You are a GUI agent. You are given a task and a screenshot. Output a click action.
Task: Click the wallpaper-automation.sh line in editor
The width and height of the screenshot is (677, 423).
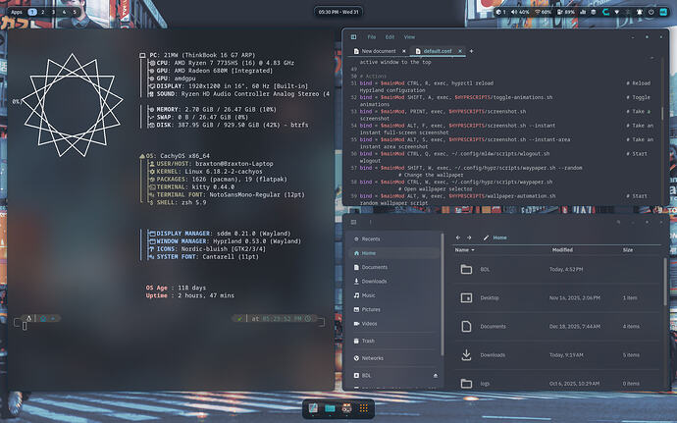point(457,195)
